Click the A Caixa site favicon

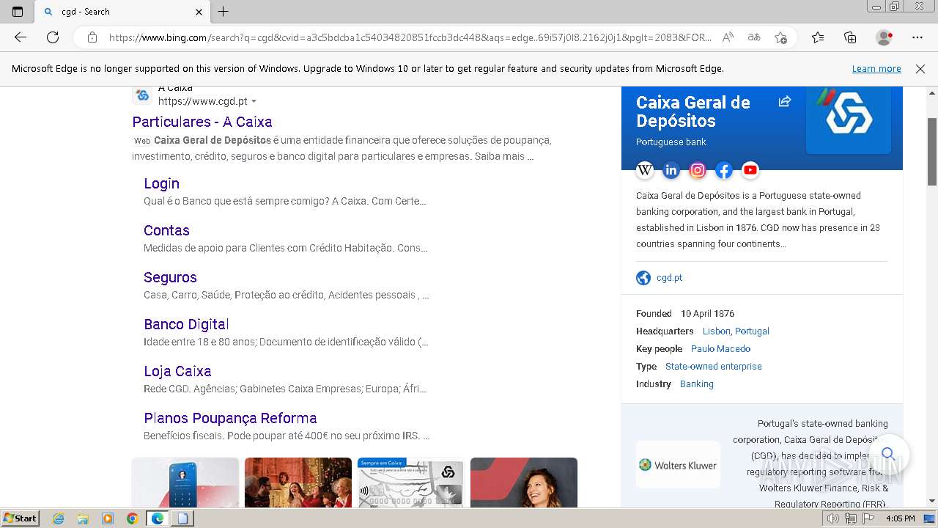[142, 95]
